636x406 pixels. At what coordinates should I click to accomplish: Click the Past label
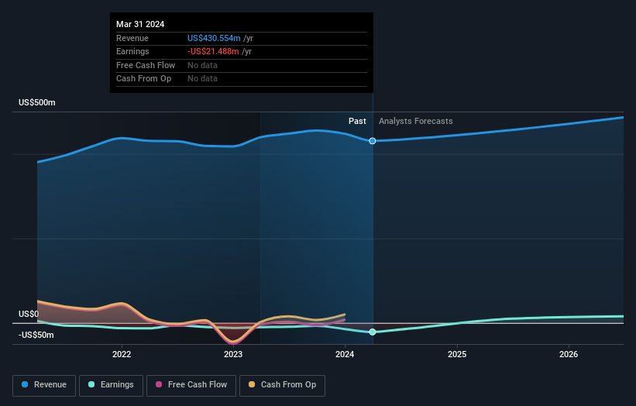pyautogui.click(x=357, y=121)
